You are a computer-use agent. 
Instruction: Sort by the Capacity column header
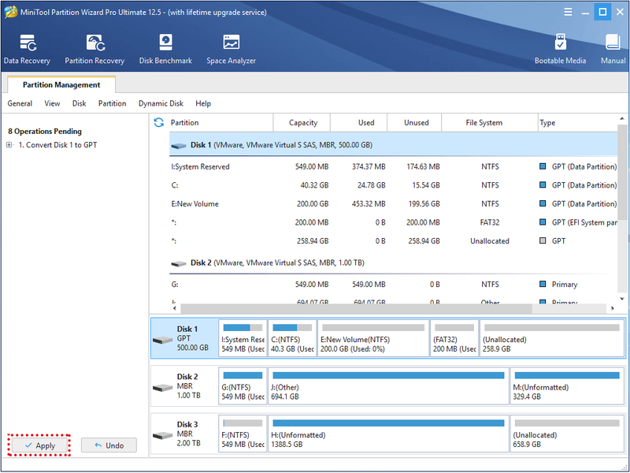tap(302, 123)
